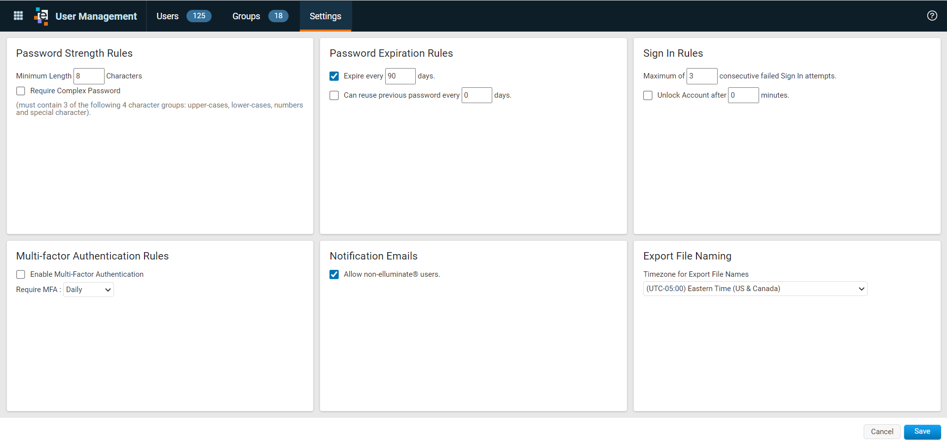Image resolution: width=947 pixels, height=445 pixels.
Task: Focus the Minimum Length input field
Action: [89, 76]
